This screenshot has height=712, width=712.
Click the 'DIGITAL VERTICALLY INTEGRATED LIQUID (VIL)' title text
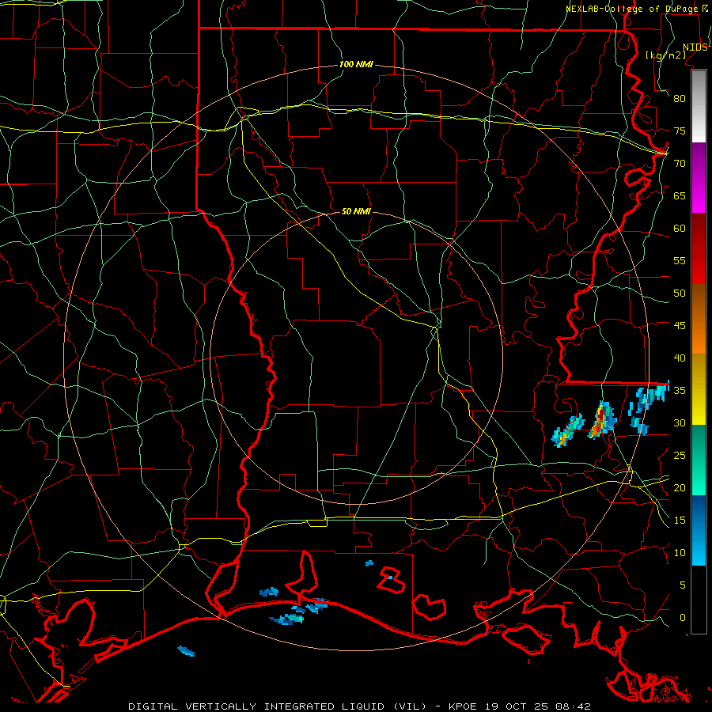click(278, 706)
